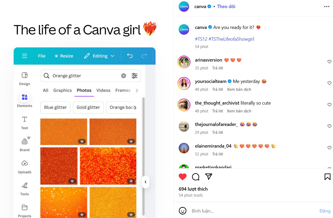Open comments via the speech bubble icon
Screen dimensions: 333x218
[x=196, y=177]
